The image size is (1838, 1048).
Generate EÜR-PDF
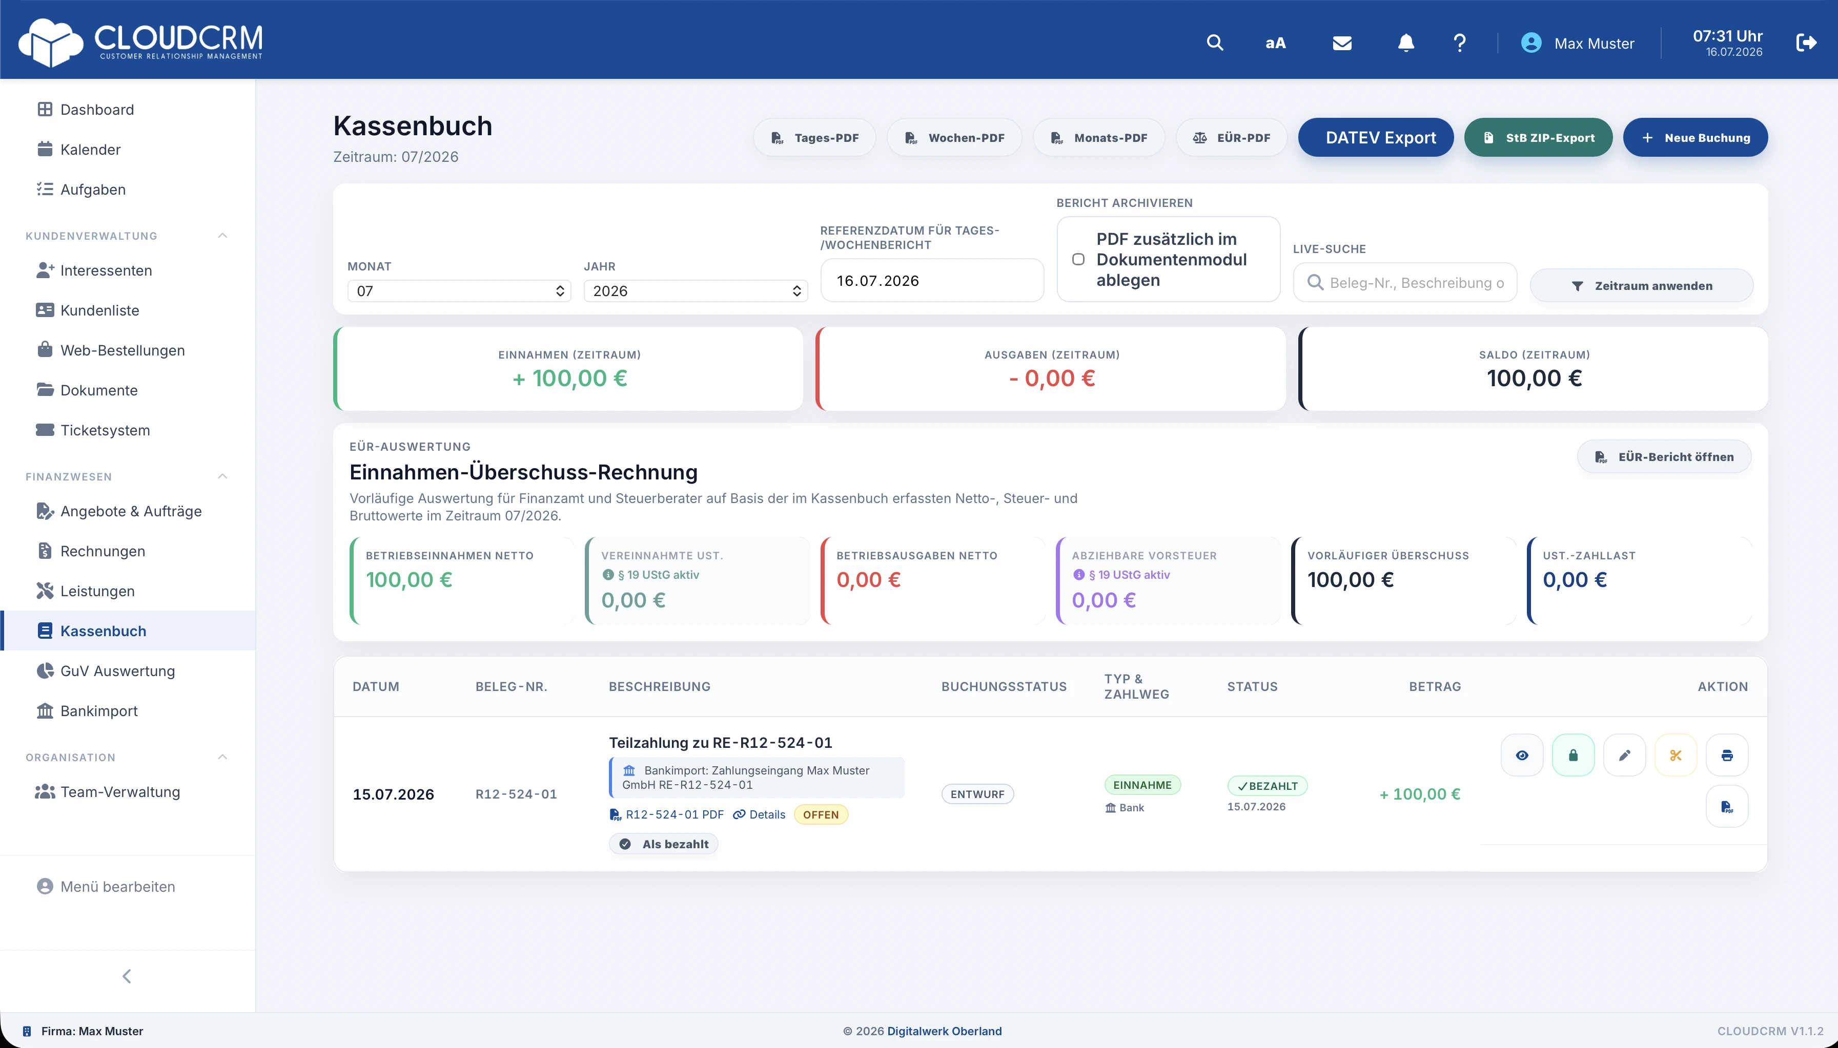pos(1232,137)
